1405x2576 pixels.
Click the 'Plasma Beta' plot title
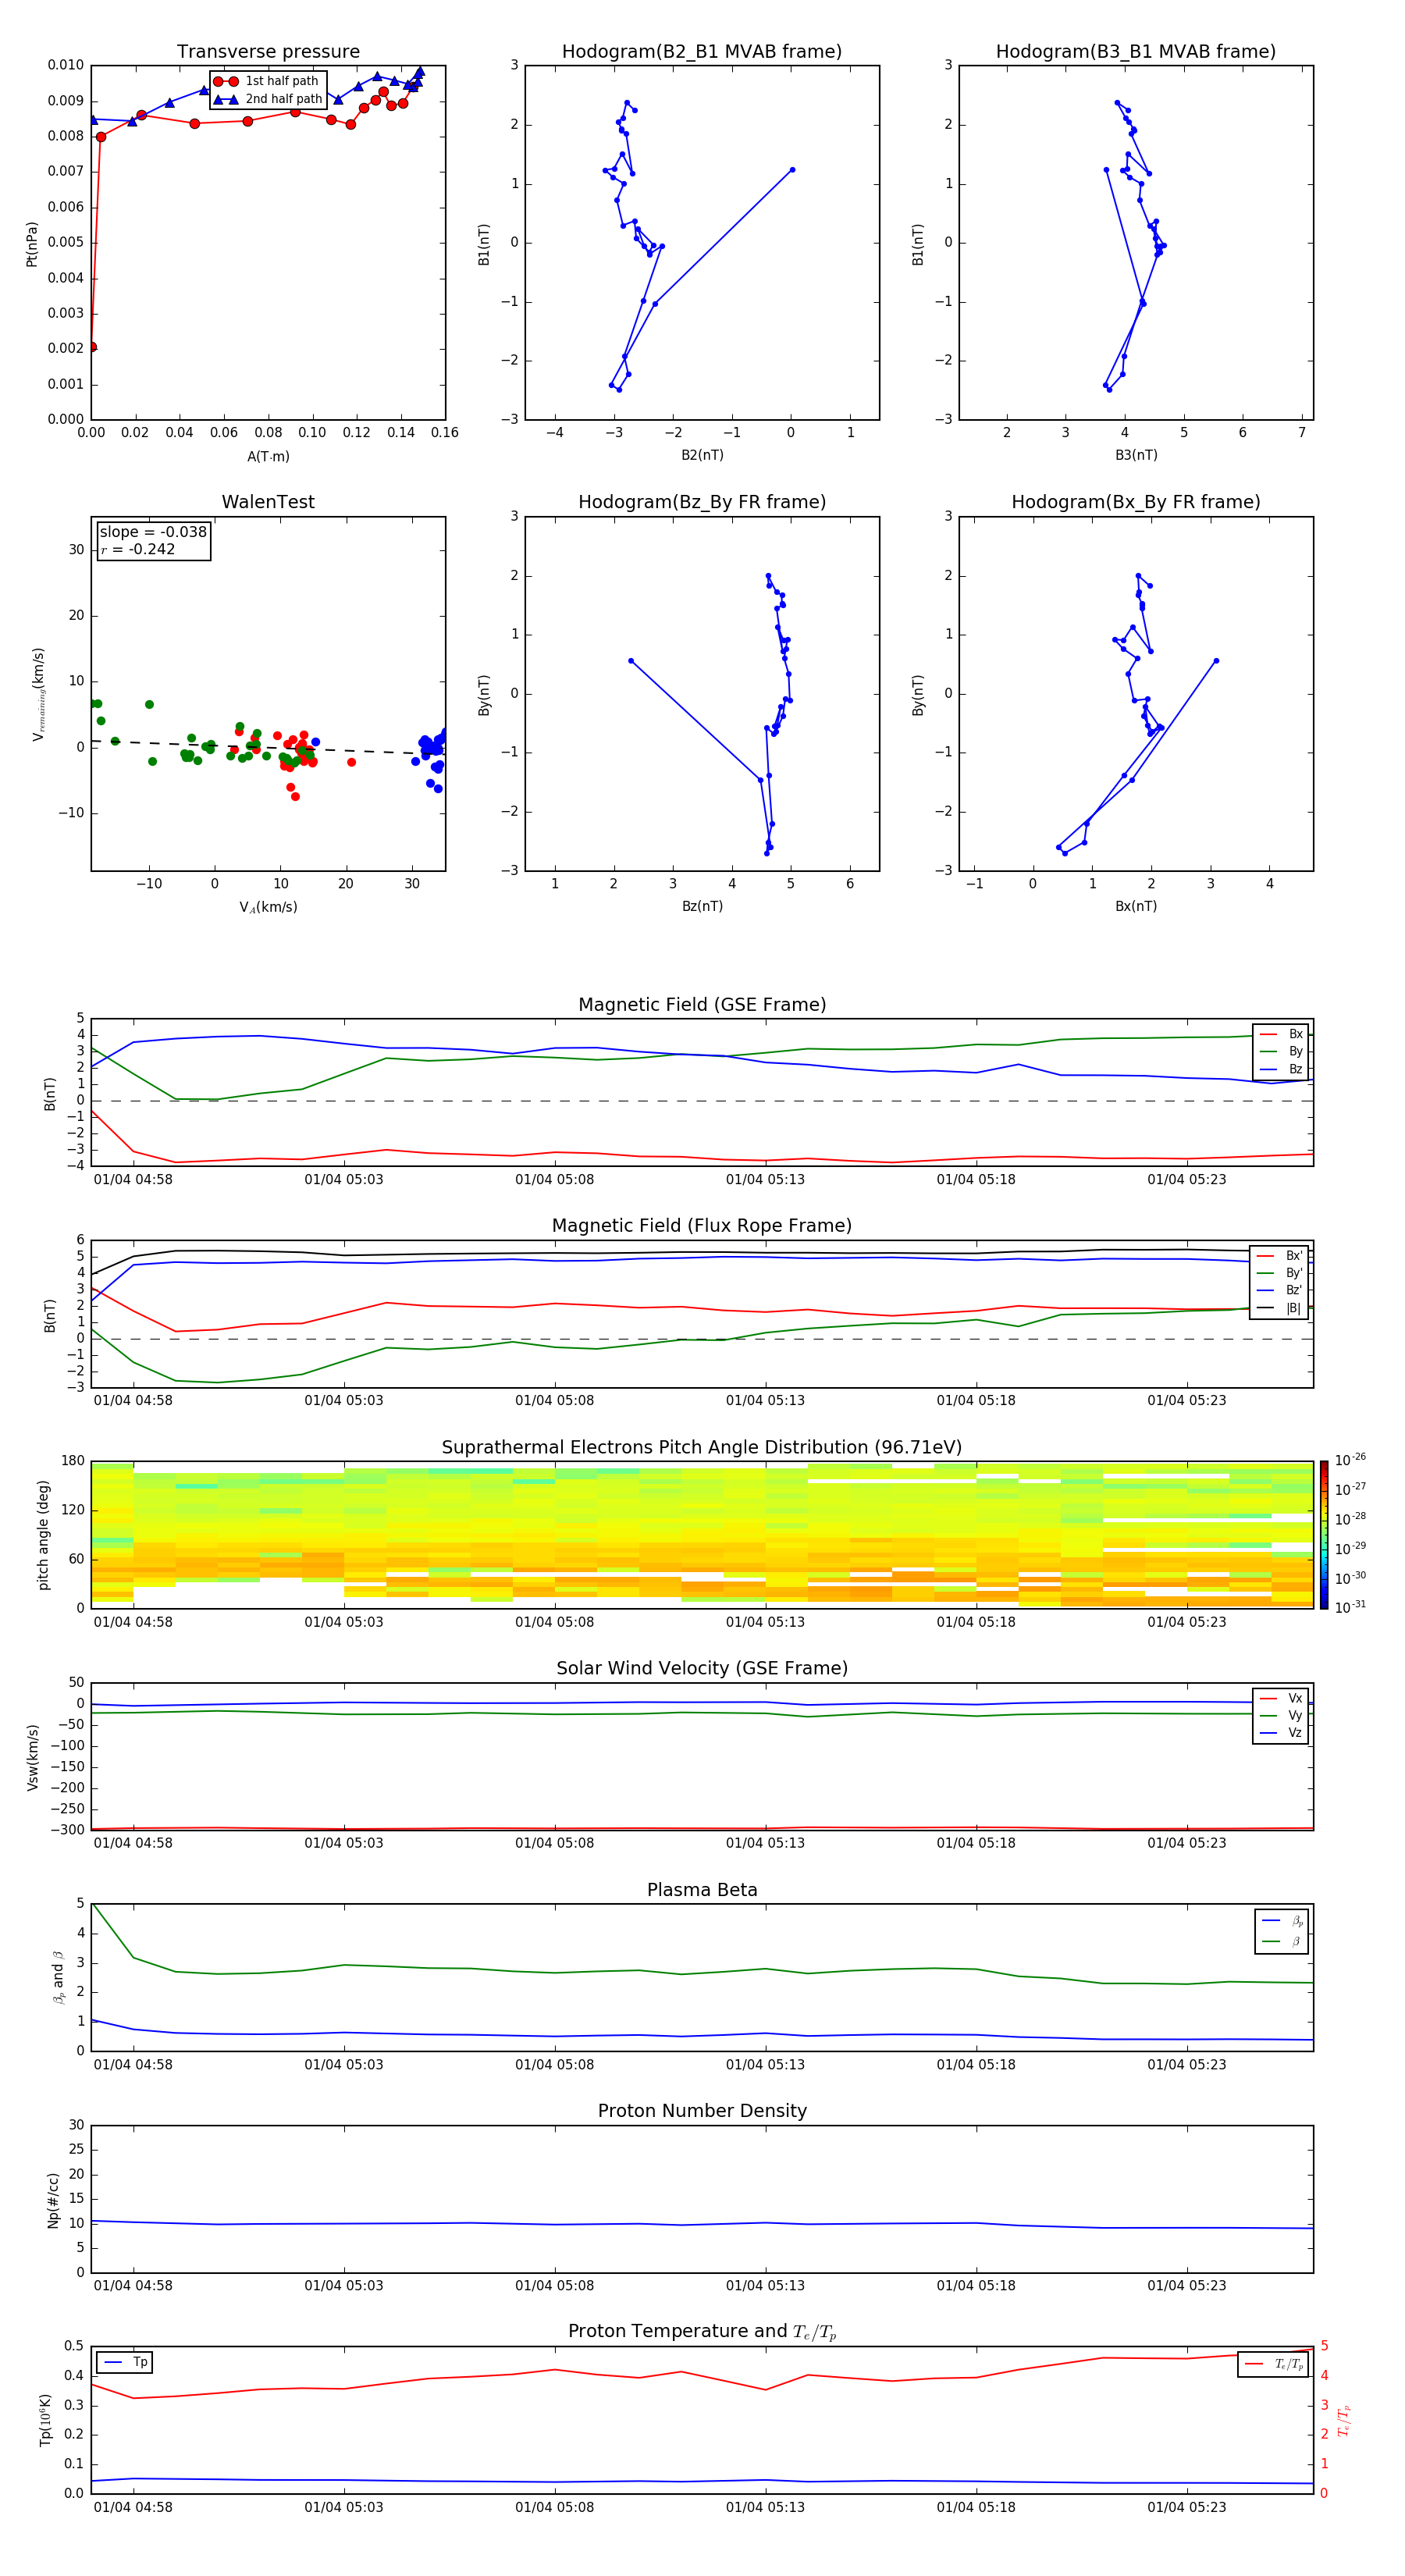click(x=702, y=1890)
